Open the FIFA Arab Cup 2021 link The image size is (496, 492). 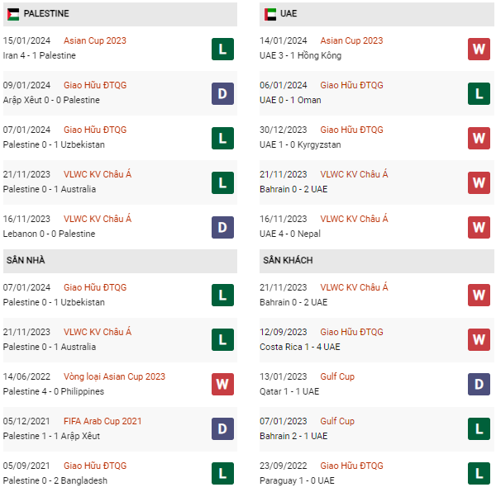[103, 421]
